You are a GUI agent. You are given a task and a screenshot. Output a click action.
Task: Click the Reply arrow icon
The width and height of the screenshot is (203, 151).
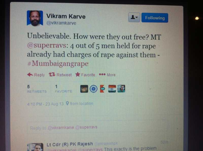(x=30, y=75)
